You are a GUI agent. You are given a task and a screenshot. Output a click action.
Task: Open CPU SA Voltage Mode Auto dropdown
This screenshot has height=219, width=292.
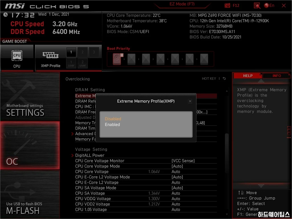click(177, 188)
